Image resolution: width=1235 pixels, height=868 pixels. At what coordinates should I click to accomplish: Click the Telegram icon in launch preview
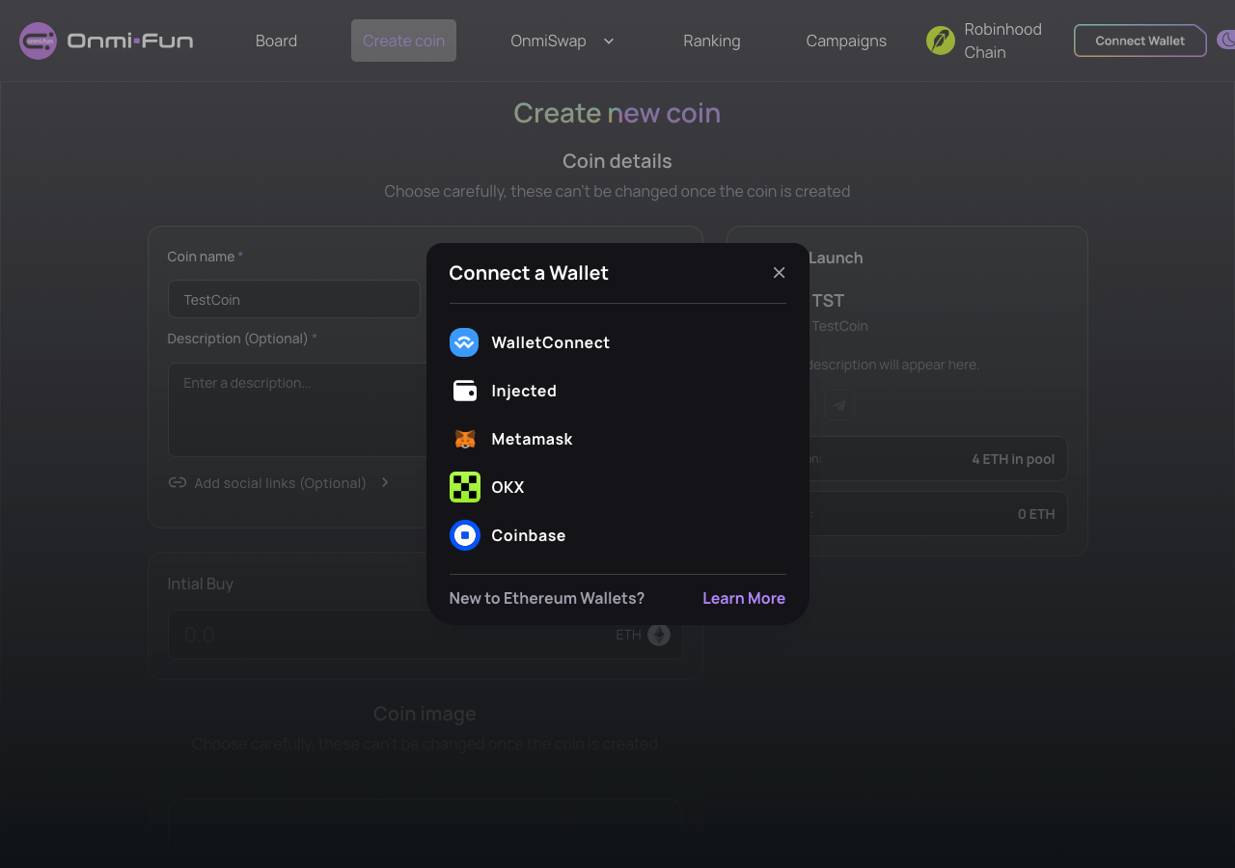pyautogui.click(x=839, y=406)
